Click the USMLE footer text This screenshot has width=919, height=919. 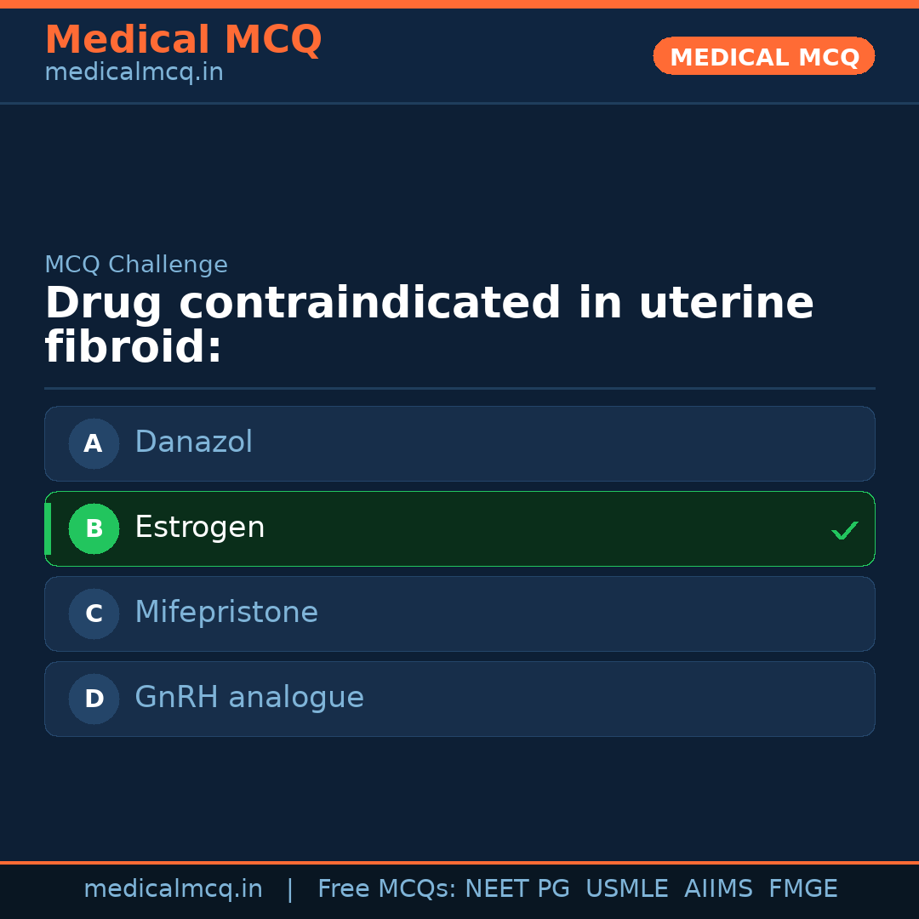626,889
